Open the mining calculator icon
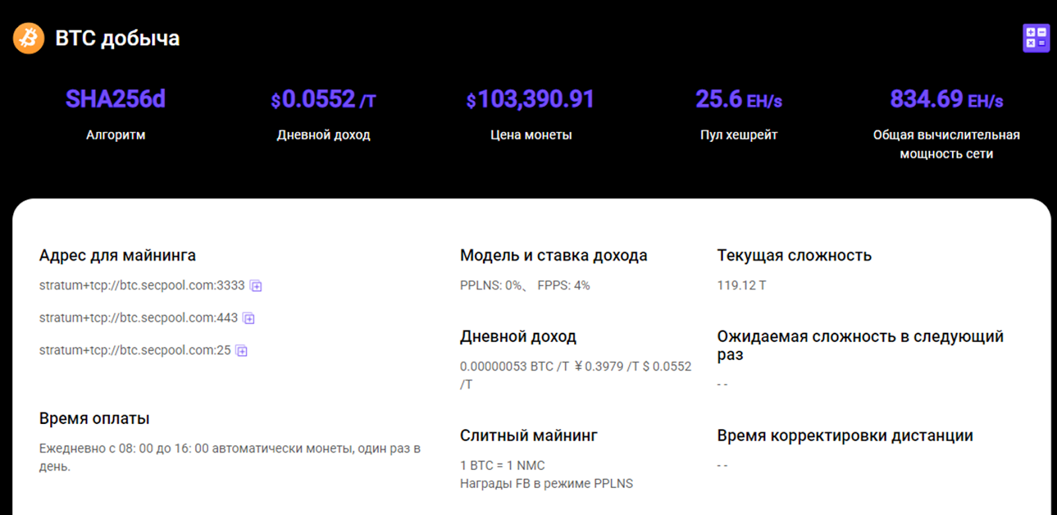1057x515 pixels. click(x=1036, y=38)
